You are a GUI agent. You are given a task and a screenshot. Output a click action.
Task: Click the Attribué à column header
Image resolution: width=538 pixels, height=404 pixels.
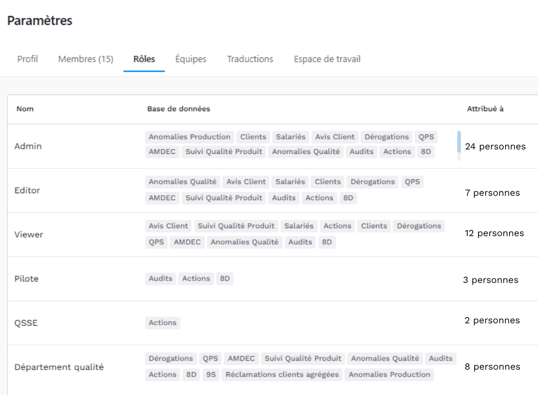pos(485,109)
